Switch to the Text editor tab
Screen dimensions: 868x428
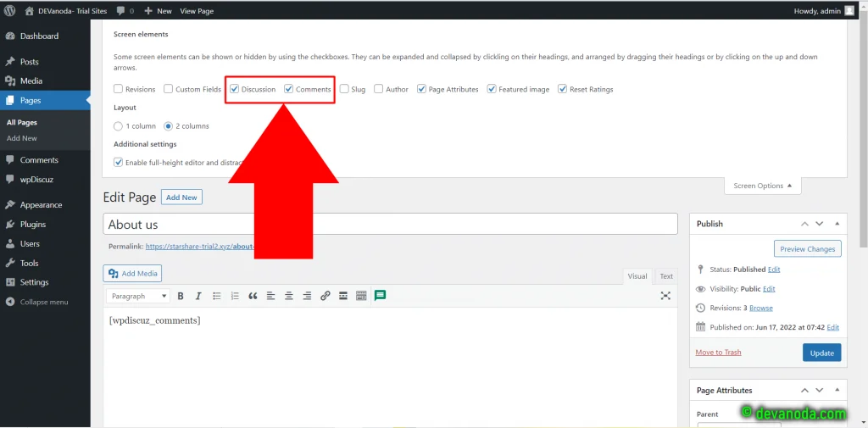666,276
